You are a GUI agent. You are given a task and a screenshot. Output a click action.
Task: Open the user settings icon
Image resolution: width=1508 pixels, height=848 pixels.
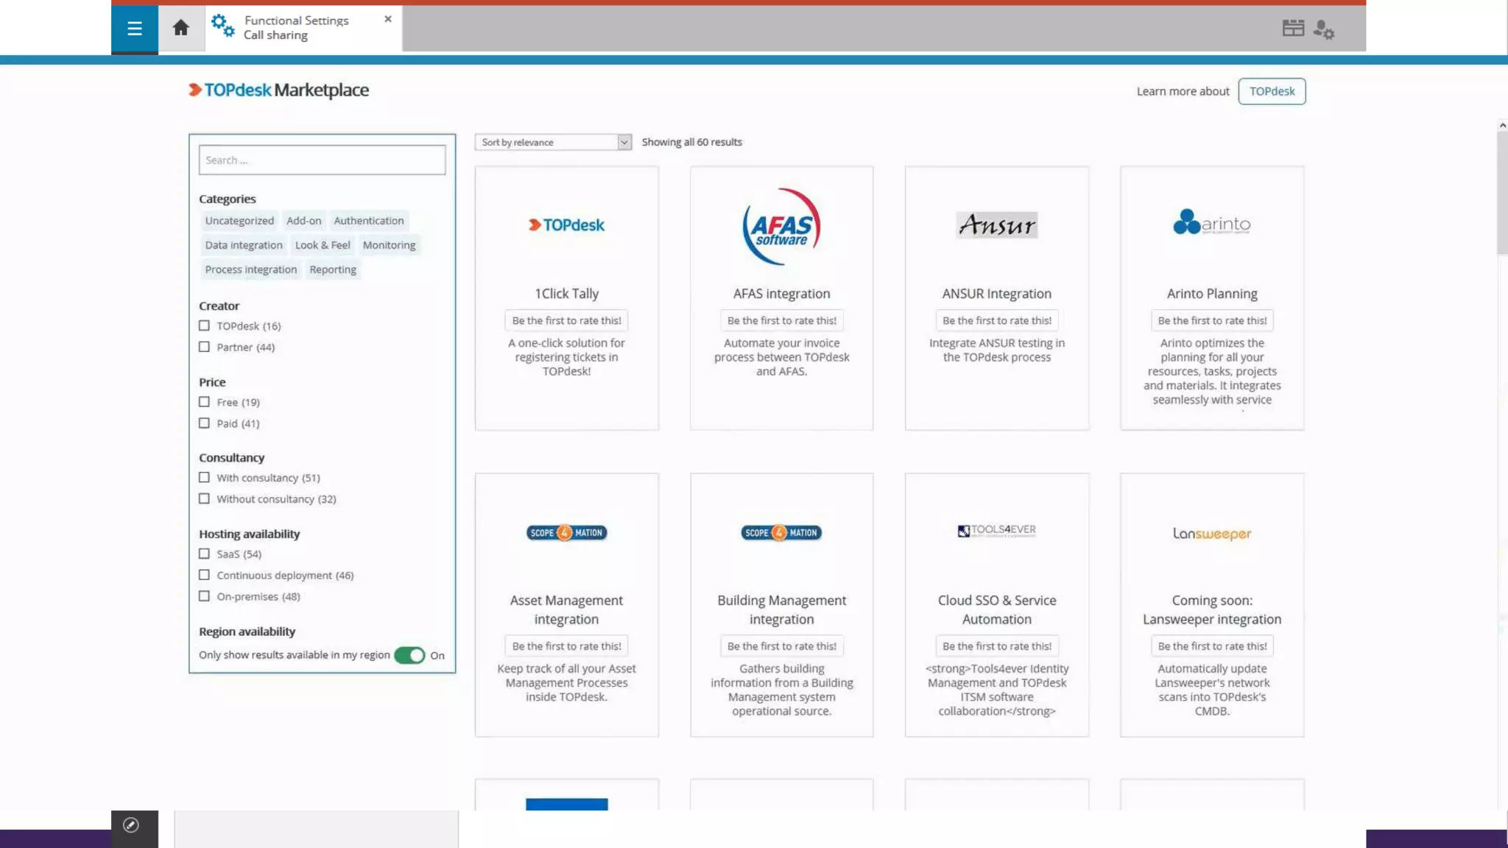1323,29
